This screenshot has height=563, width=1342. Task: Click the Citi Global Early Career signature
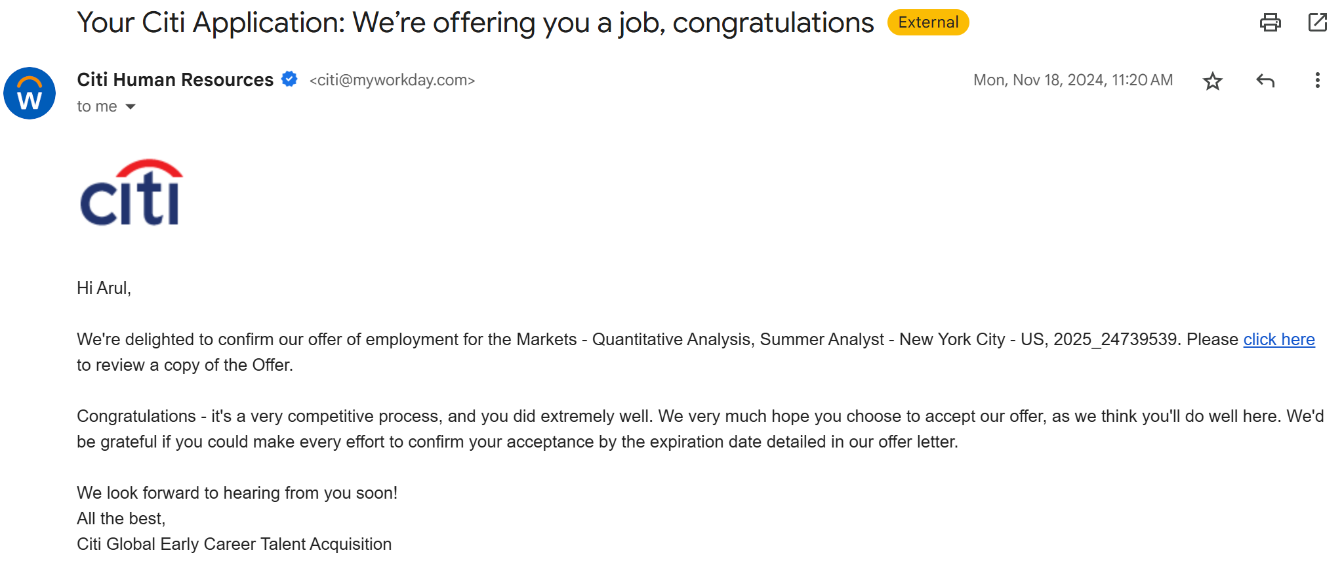[x=234, y=544]
